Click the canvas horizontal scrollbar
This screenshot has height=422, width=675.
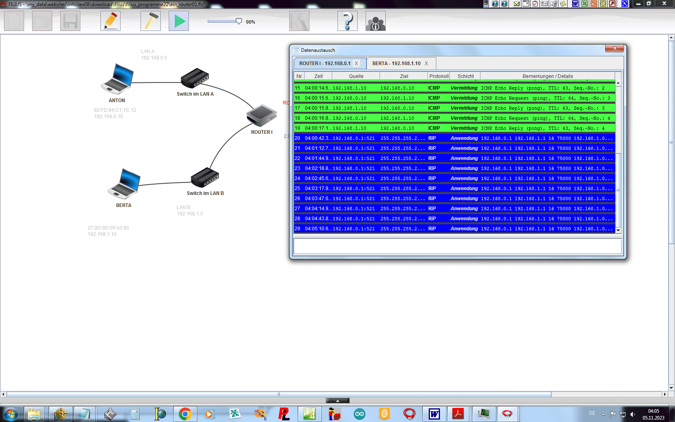pos(279,394)
